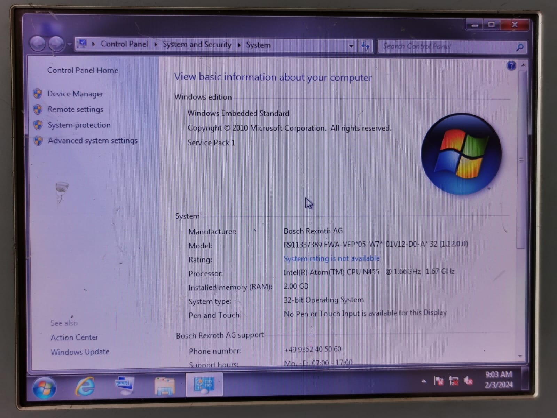The width and height of the screenshot is (557, 418).
Task: Go back with the Back arrow button
Action: coord(38,44)
